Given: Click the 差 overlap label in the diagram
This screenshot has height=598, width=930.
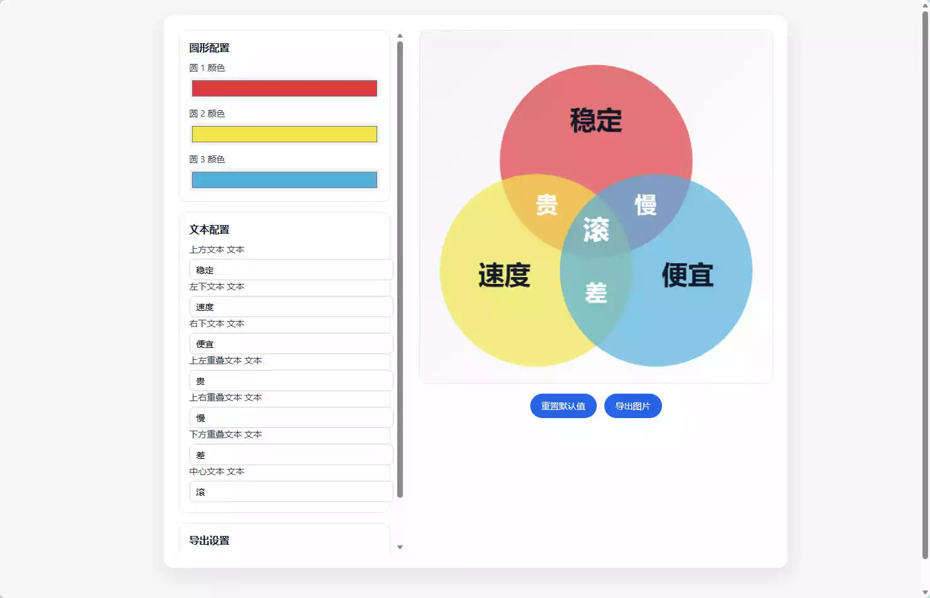Looking at the screenshot, I should click(x=596, y=293).
